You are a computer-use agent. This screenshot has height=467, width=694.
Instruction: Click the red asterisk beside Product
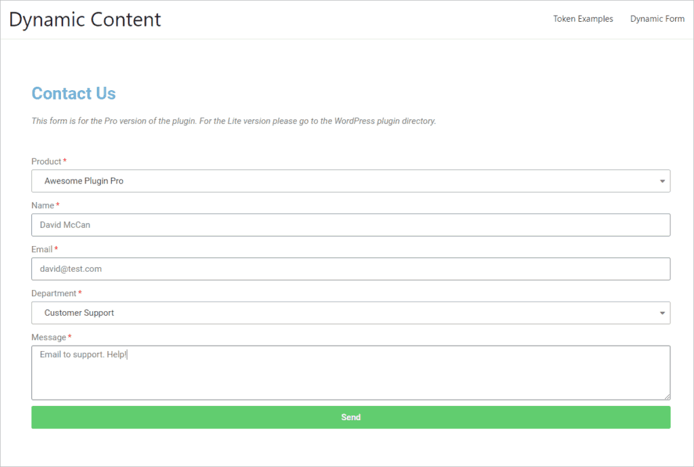point(65,161)
